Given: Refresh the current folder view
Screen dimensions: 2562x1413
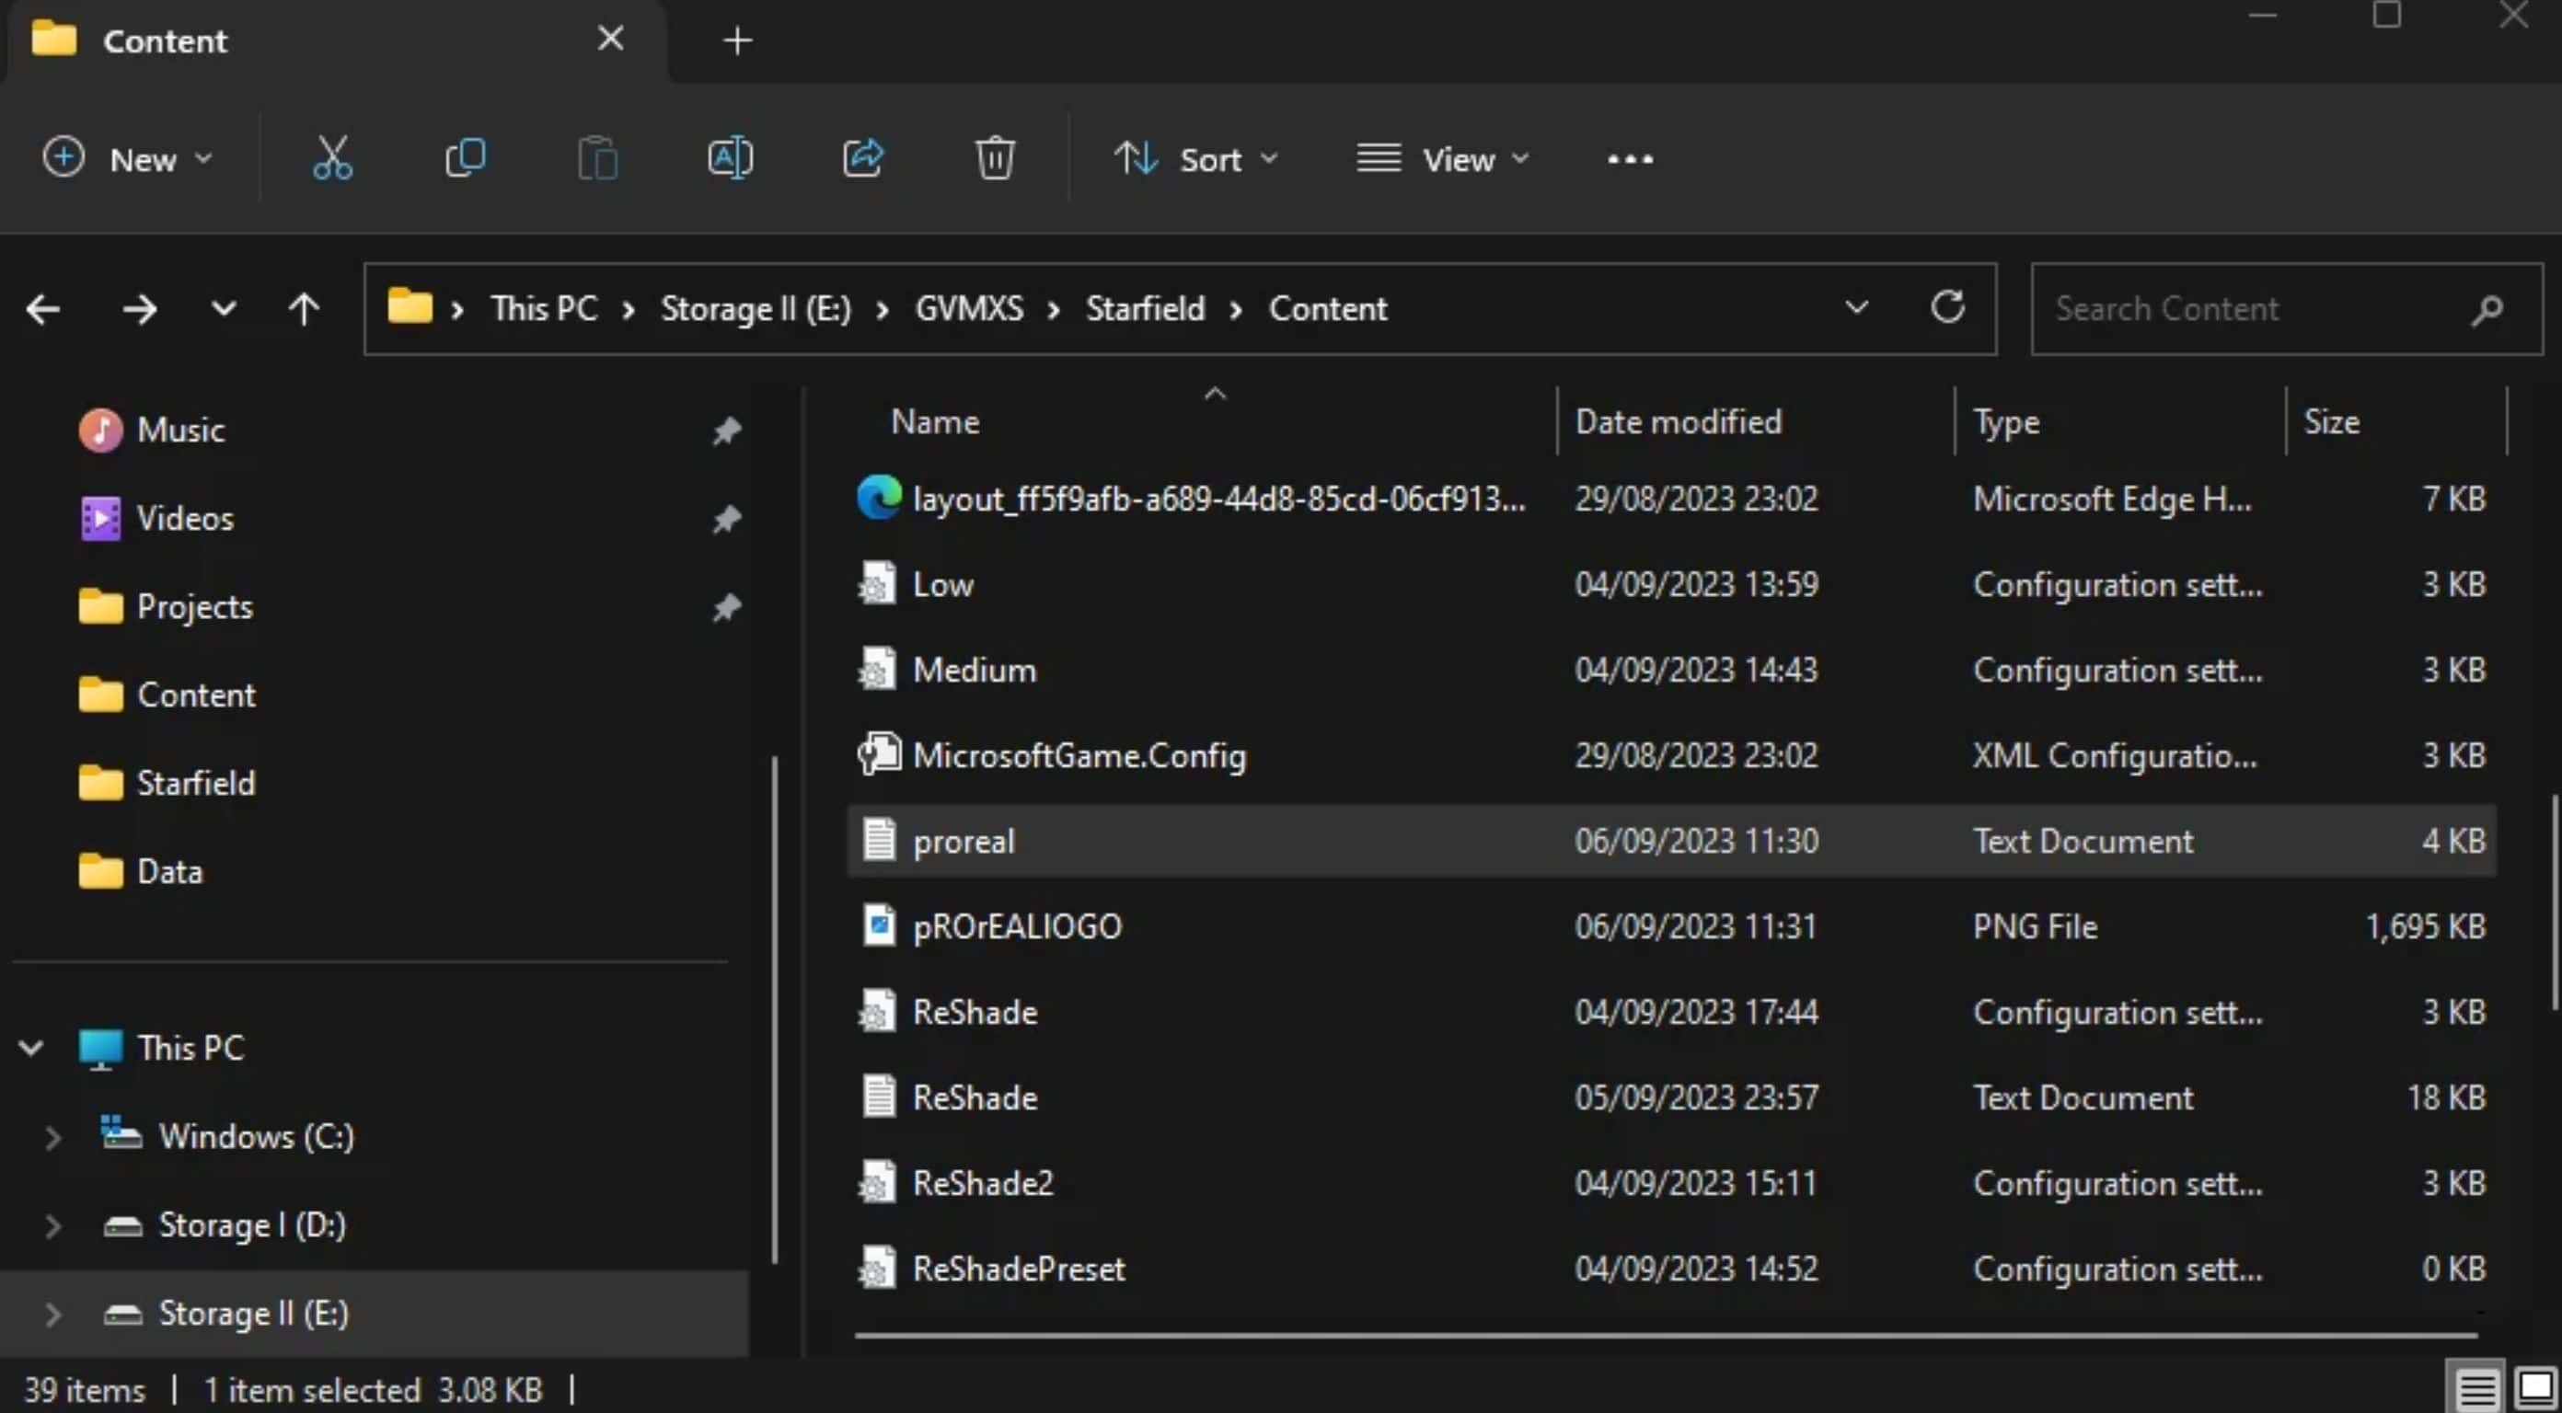Looking at the screenshot, I should point(1946,307).
